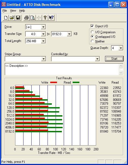This screenshot has height=165, width=128.
Task: Toggle the Direct I/O checkbox
Action: pos(92,26)
